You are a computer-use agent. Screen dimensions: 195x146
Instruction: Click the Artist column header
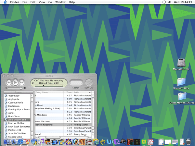(x=82, y=92)
